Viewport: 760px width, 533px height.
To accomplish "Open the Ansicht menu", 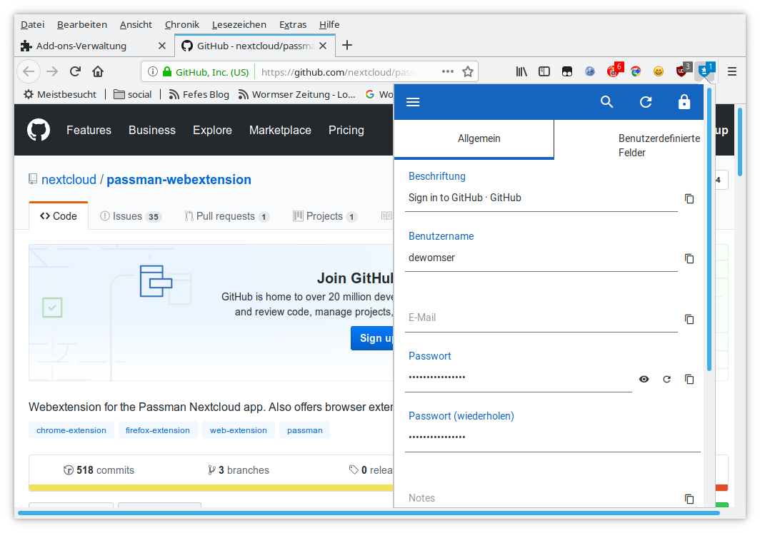I will pos(136,25).
